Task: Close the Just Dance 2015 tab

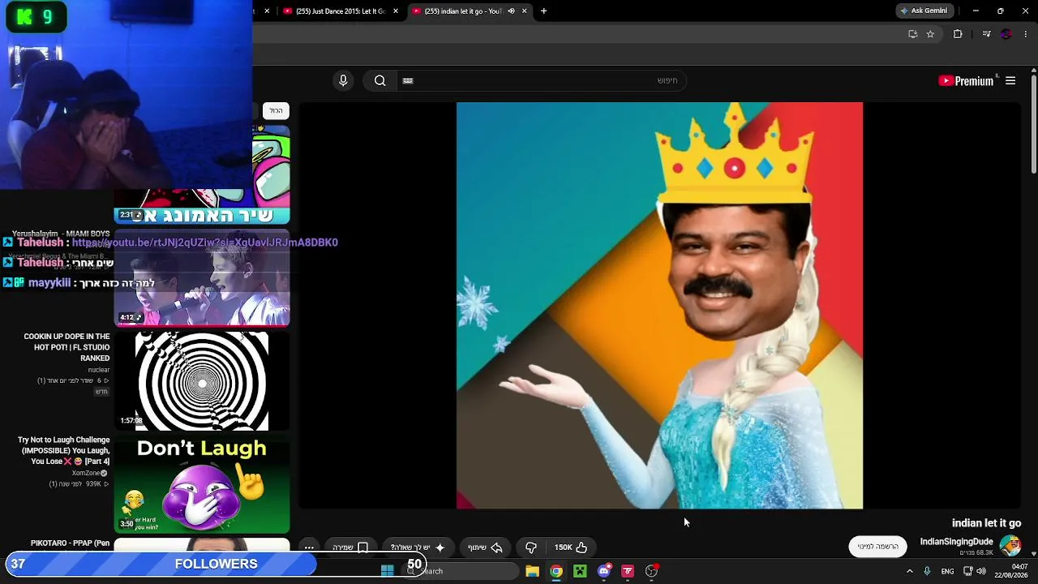Action: click(396, 11)
